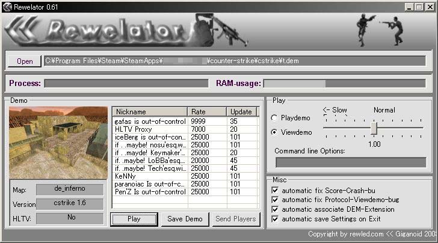Select player row 'gafas is out-of-control'
Image resolution: width=438 pixels, height=243 pixels.
186,121
